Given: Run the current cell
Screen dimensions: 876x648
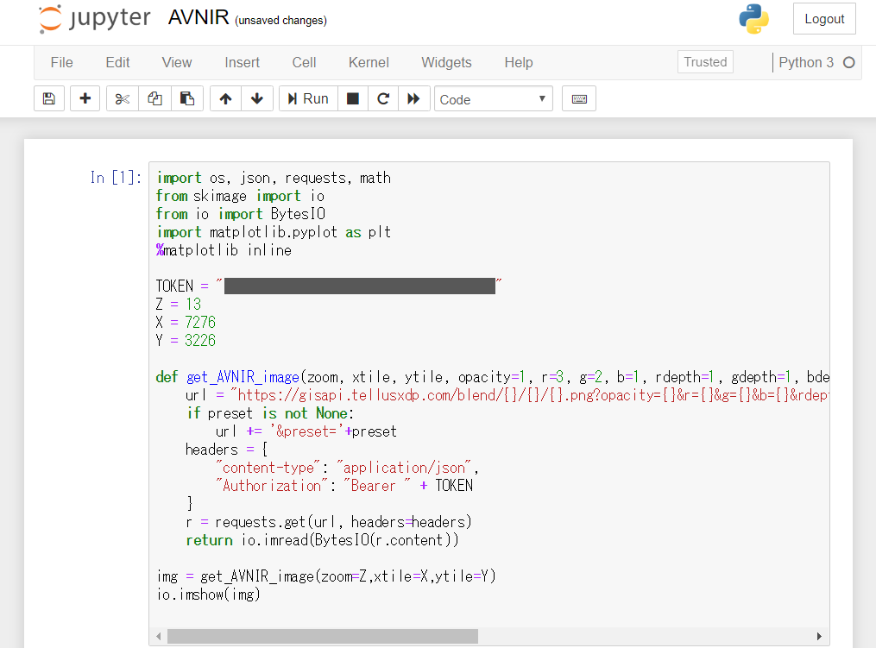Looking at the screenshot, I should click(308, 99).
